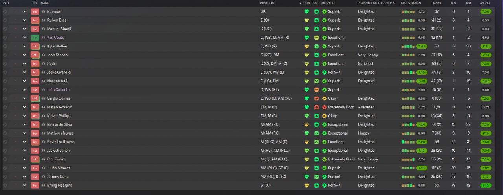
Task: Open the selection dropdown for Manuel Akanji
Action: (24, 29)
